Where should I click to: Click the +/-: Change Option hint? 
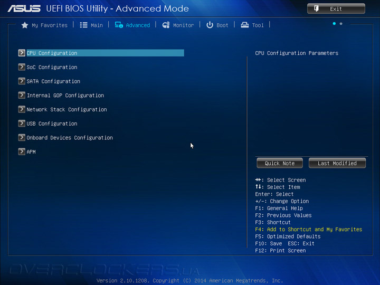[282, 201]
